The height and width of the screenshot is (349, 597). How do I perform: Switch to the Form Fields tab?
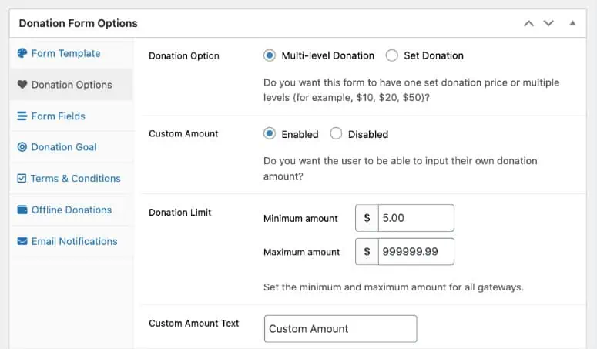[x=72, y=116]
